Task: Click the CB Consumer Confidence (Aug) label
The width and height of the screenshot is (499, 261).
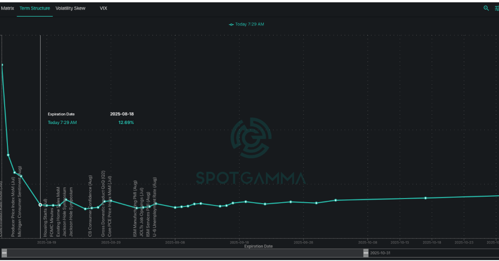Action: coord(90,206)
